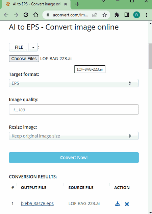The width and height of the screenshot is (152, 214).
Task: Open the Target format EPS dropdown
Action: coord(74,83)
